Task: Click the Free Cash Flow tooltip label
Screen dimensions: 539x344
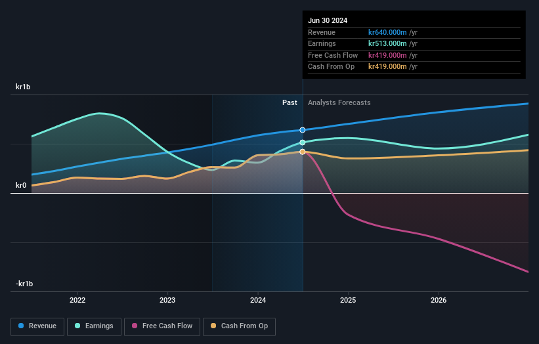Action: (x=333, y=55)
